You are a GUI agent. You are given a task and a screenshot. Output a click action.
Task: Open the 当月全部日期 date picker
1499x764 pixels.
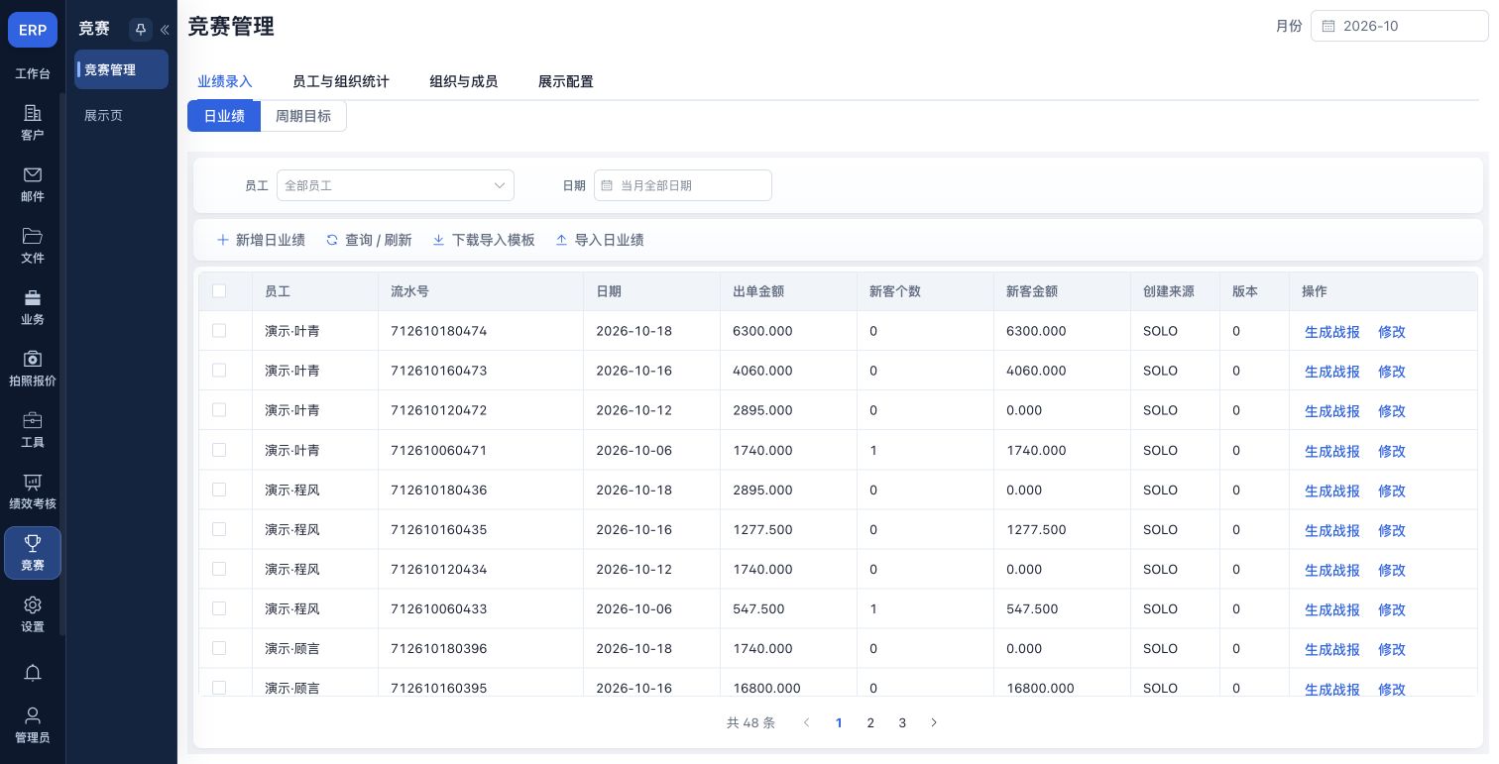pos(683,185)
